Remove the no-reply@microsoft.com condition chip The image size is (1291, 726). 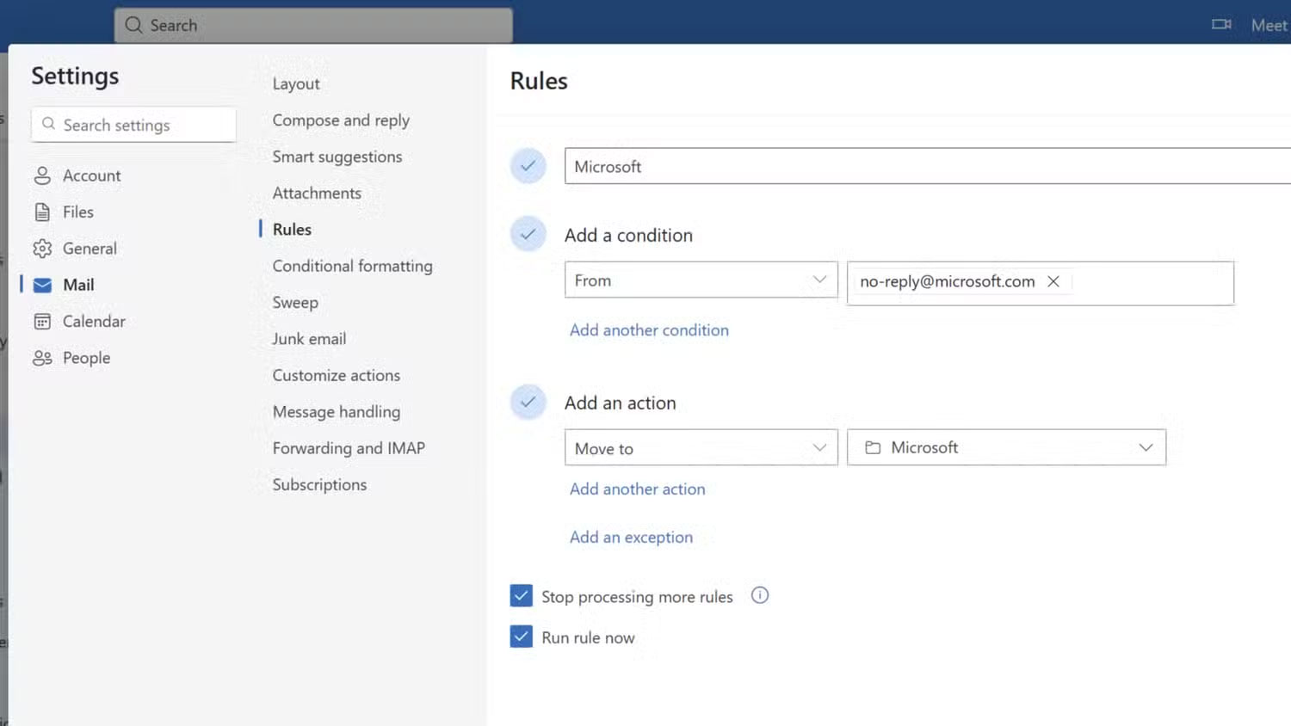pyautogui.click(x=1053, y=281)
